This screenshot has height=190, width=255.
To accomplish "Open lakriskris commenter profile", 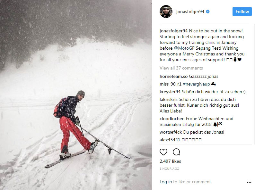I will click(169, 99).
